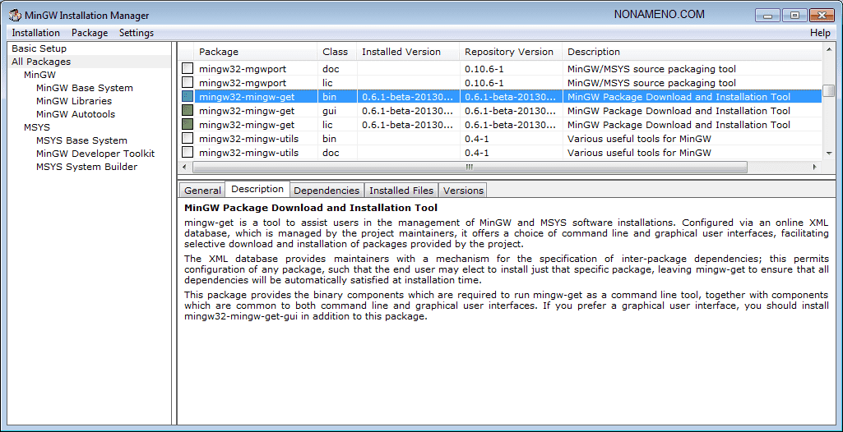Switch to the Dependencies tab
Viewport: 843px width, 432px height.
pos(327,191)
